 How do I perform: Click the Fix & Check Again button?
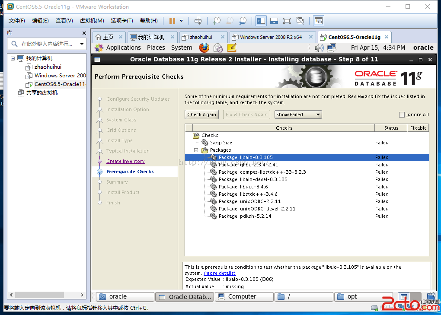tap(246, 115)
